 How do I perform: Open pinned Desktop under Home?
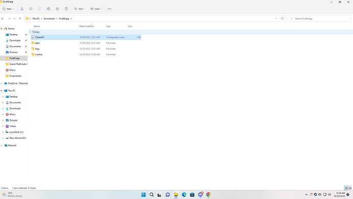(x=14, y=35)
